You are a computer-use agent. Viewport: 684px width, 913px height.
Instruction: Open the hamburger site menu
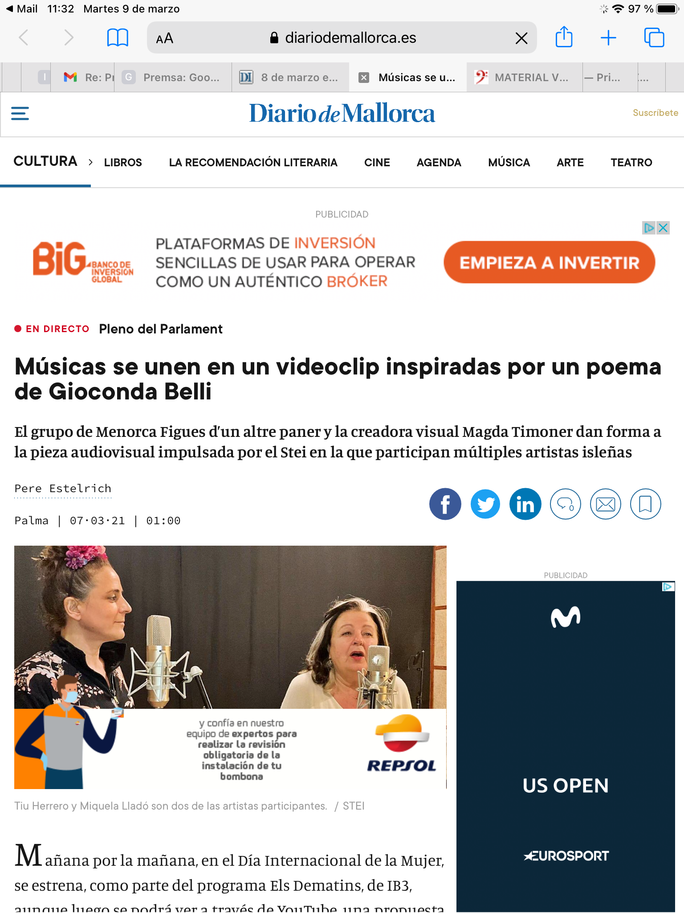[x=20, y=113]
